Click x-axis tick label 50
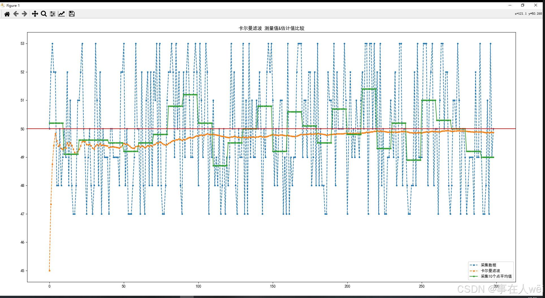The image size is (545, 298). pyautogui.click(x=124, y=286)
